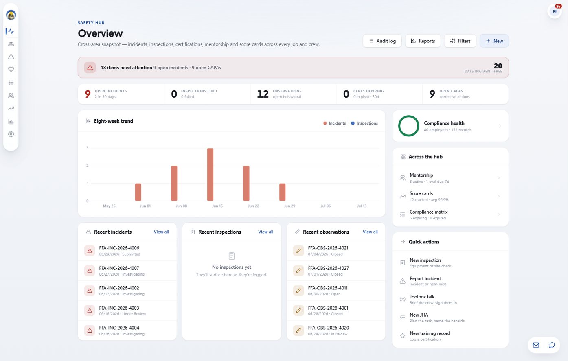Open observation FFA-OBS-2026-4011
Screen dimensions: 570x361
(336, 291)
